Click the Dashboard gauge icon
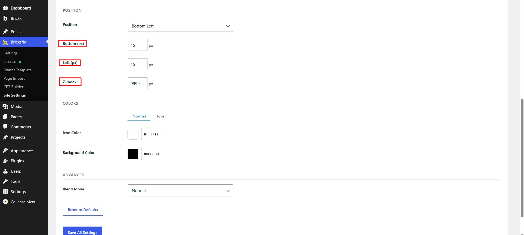 tap(5, 8)
